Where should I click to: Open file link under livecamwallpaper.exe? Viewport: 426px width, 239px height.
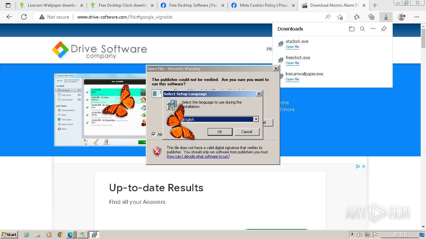coord(292,79)
